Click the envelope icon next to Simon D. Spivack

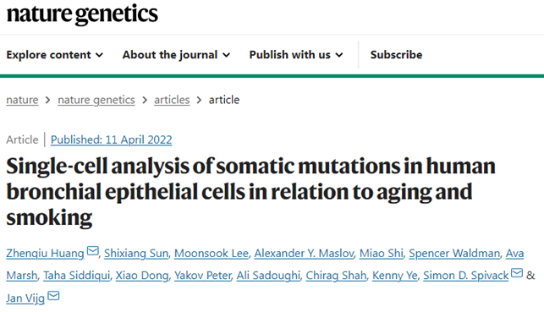(x=517, y=273)
